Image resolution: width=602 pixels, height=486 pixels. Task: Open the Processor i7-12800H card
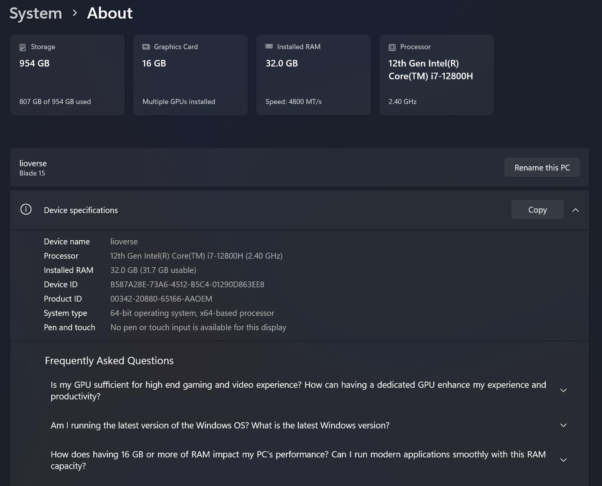point(436,75)
